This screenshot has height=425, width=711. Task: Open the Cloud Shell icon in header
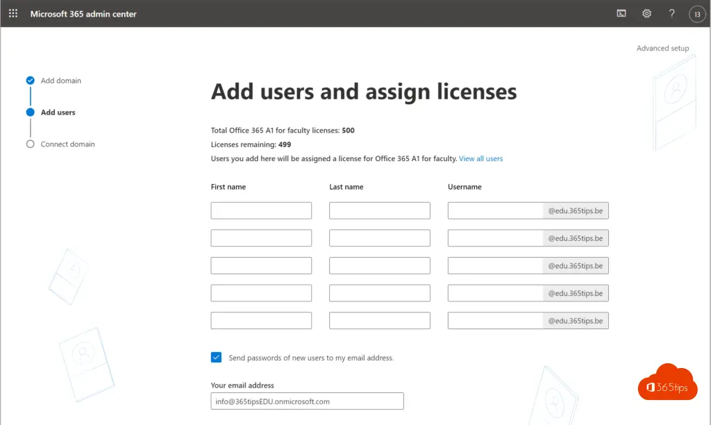tap(621, 14)
